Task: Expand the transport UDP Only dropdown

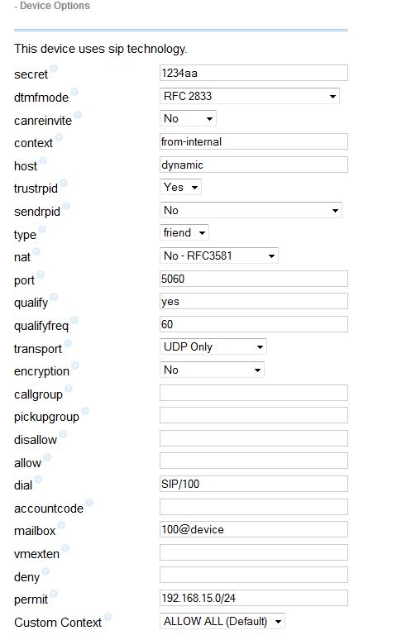Action: pyautogui.click(x=213, y=347)
